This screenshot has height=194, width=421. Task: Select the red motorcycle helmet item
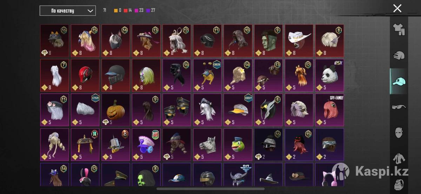(x=85, y=75)
